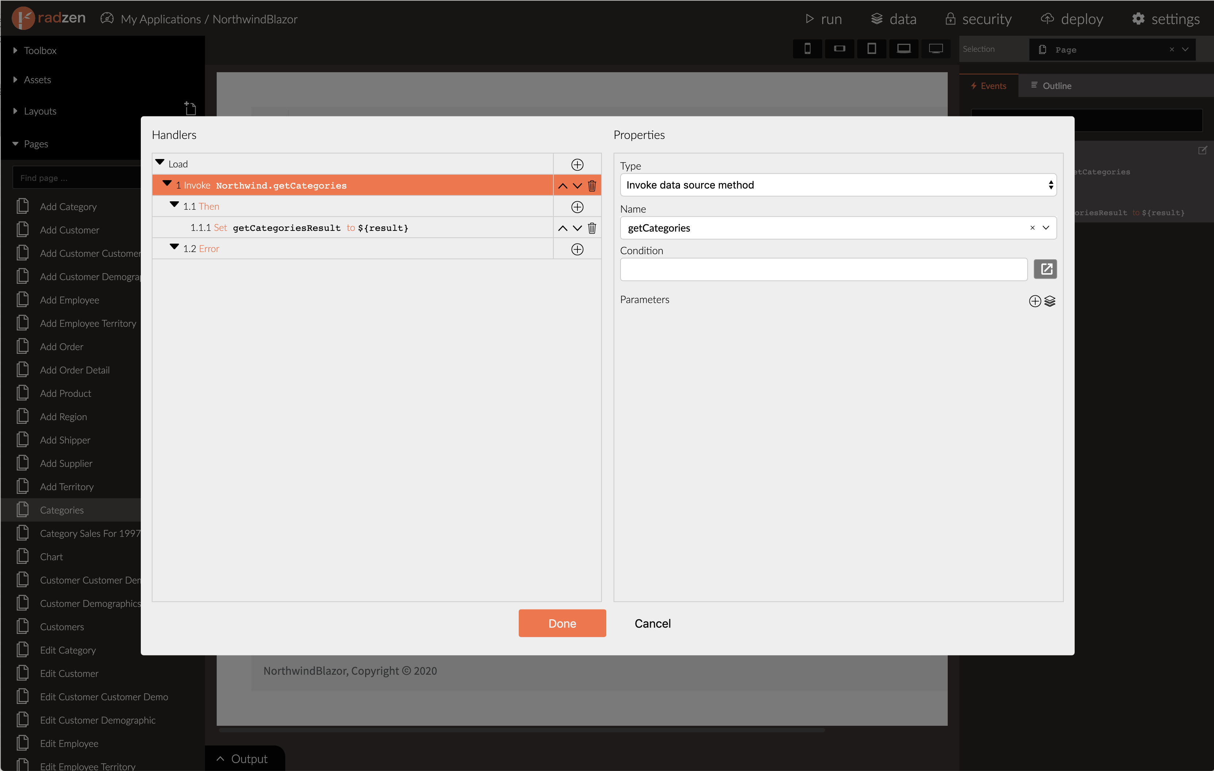
Task: Click the NorthwindBlazor breadcrumb
Action: coord(255,19)
